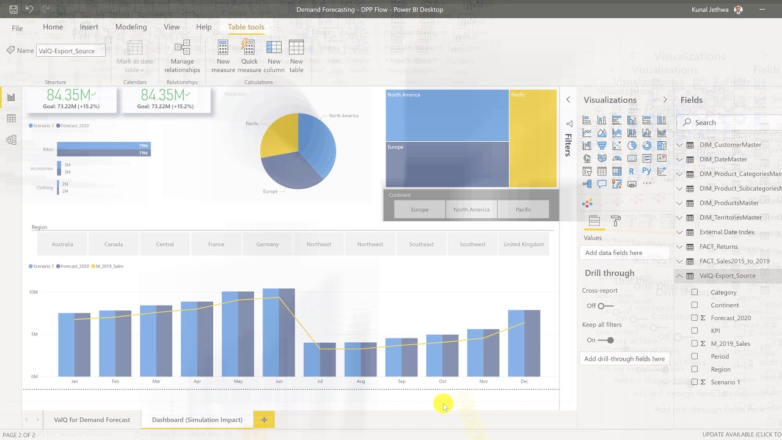Select the Matrix visual
Image resolution: width=782 pixels, height=440 pixels.
click(617, 171)
